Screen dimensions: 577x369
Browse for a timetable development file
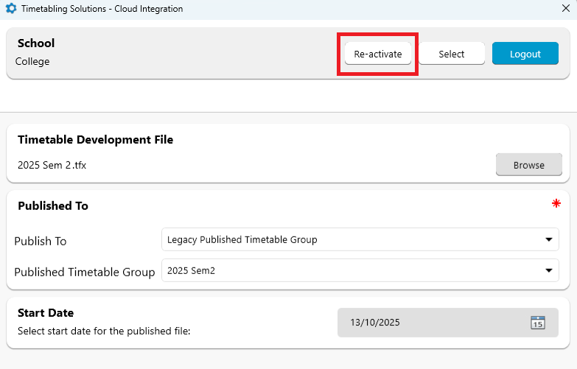click(x=528, y=165)
